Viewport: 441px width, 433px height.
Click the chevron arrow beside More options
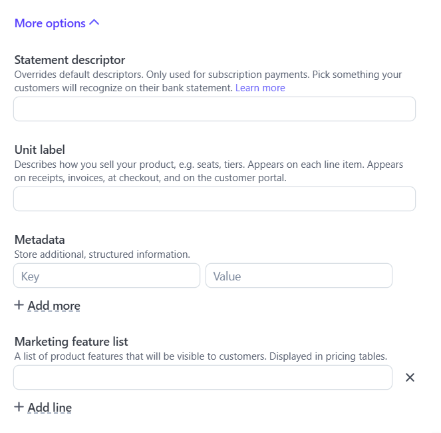click(94, 23)
